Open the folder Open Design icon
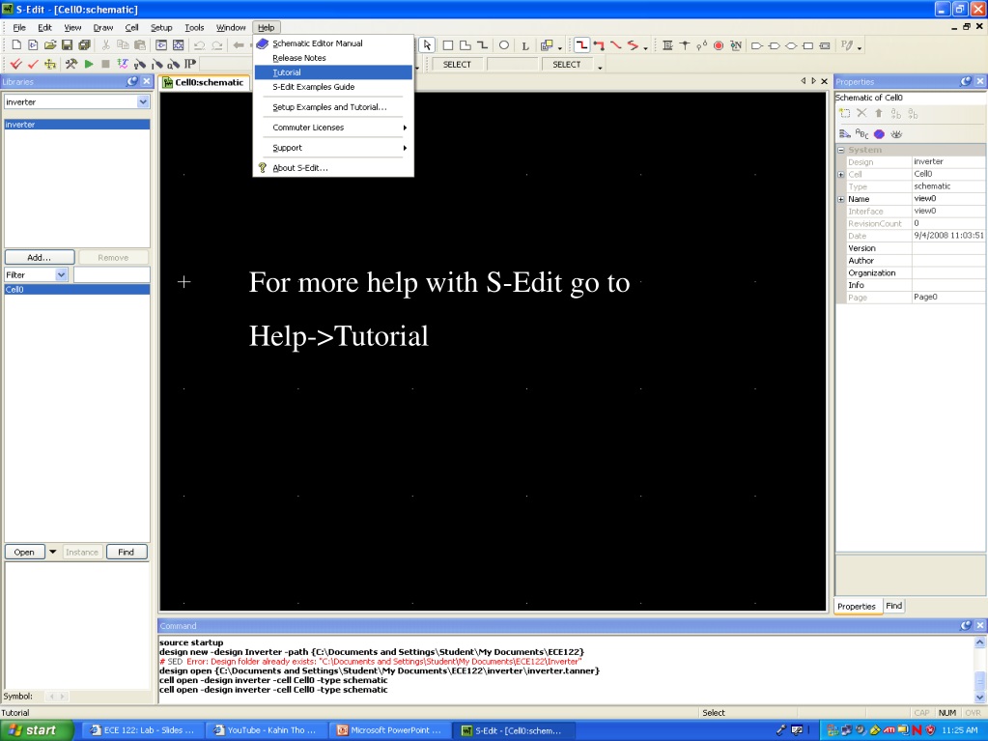Viewport: 988px width, 741px height. [50, 45]
